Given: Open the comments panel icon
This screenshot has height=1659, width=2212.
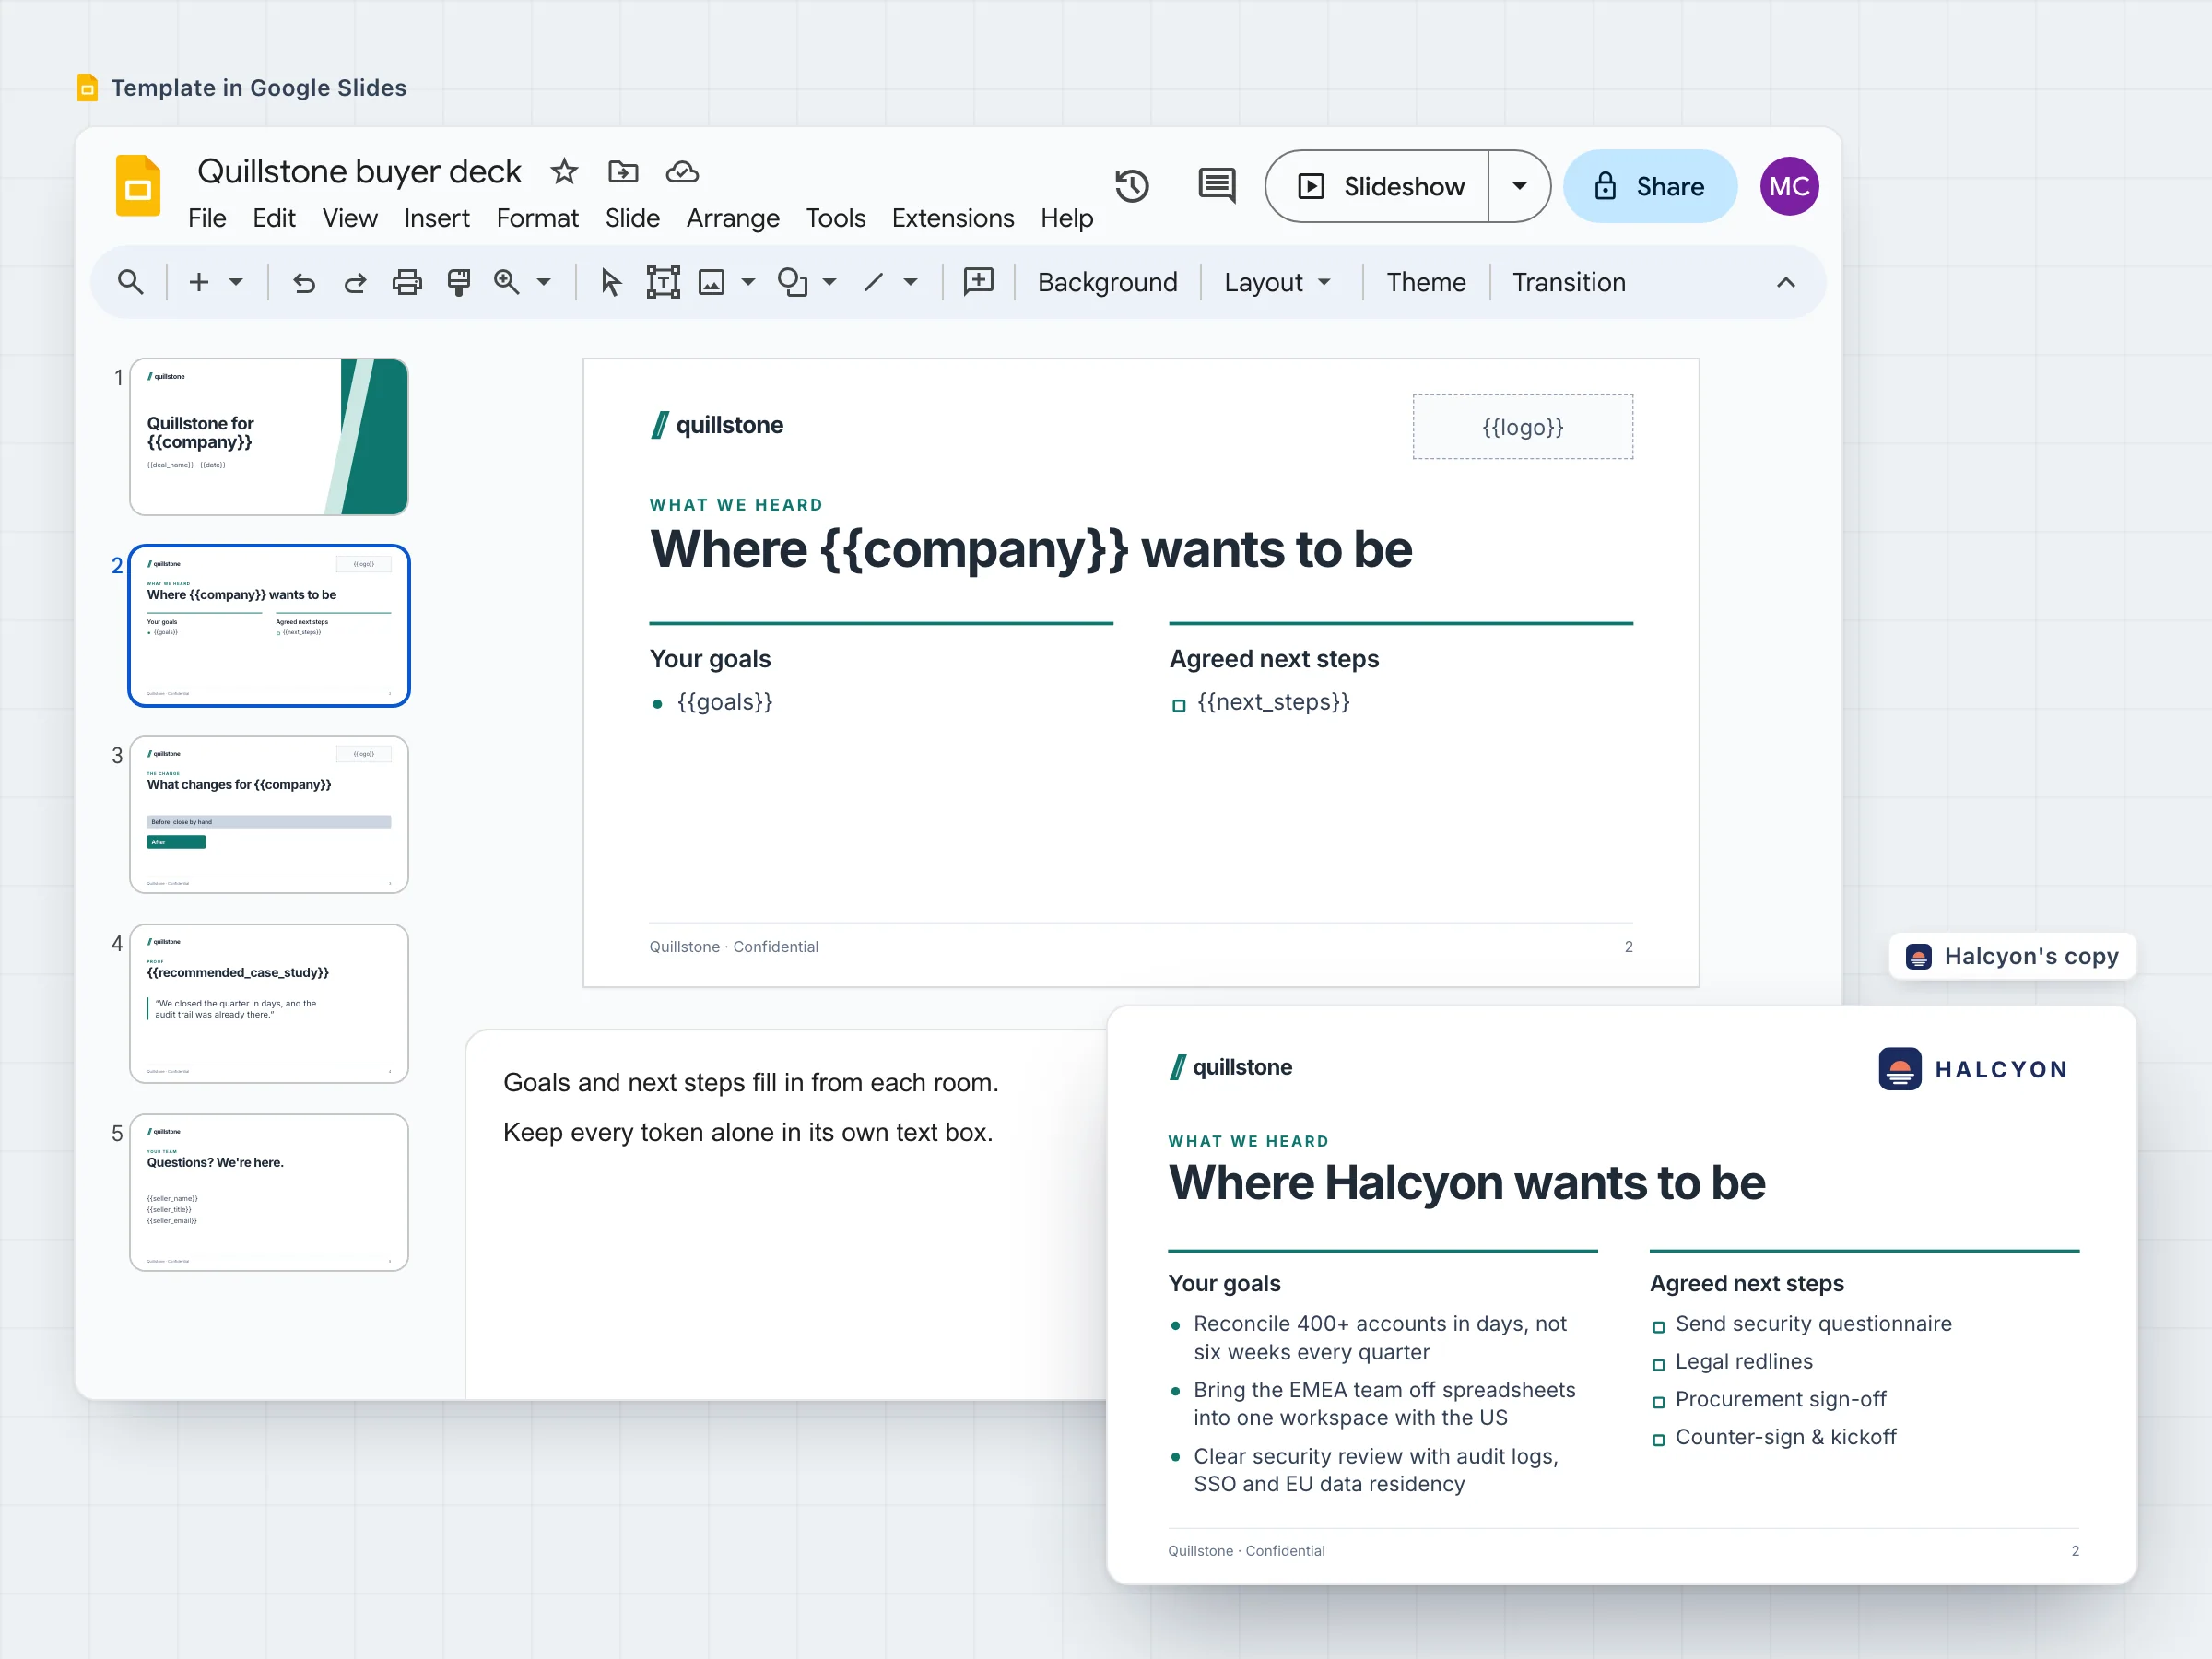Looking at the screenshot, I should coord(1217,186).
